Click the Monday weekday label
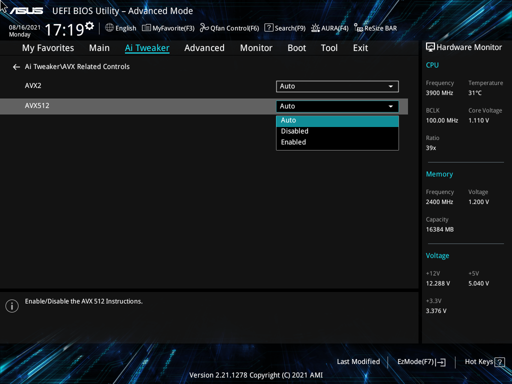This screenshot has width=512, height=384. 19,34
